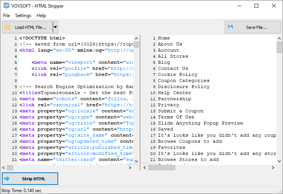Click the meta name="viewport" line

82,62
